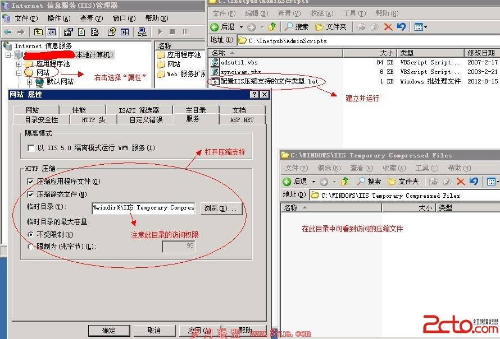Select 应用程序池 in IIS tree
Viewport: 500px width, 339px height.
pyautogui.click(x=53, y=64)
